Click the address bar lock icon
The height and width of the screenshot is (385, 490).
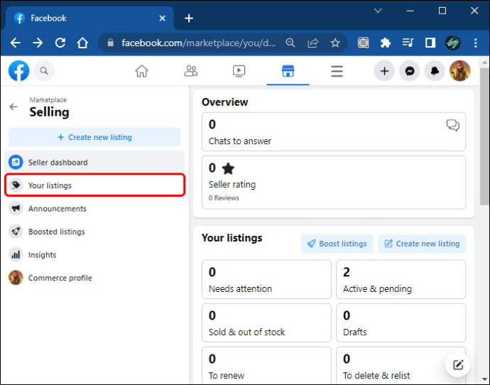[110, 43]
